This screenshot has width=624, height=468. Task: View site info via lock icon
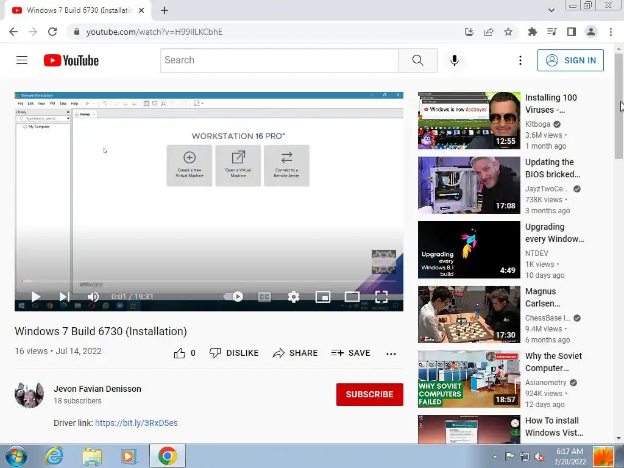tap(77, 32)
